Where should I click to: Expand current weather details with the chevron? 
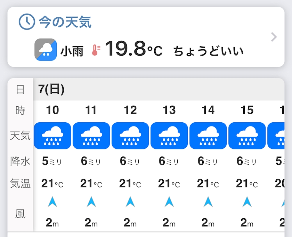point(274,37)
